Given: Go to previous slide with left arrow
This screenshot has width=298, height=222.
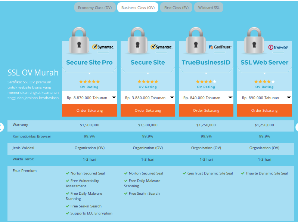Looking at the screenshot, I should click(x=1, y=127).
